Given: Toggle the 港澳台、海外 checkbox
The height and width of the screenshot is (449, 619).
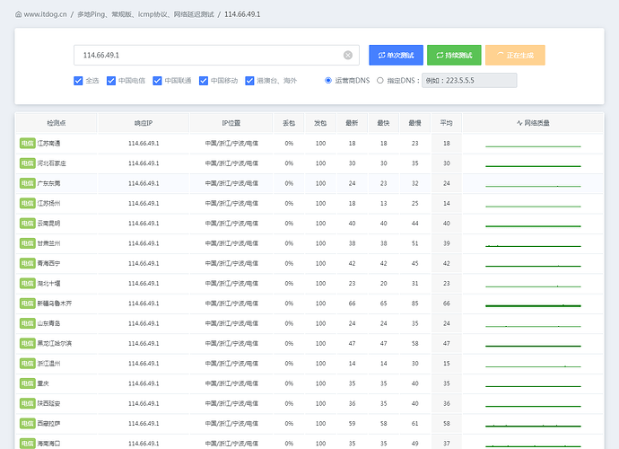Looking at the screenshot, I should [x=249, y=81].
